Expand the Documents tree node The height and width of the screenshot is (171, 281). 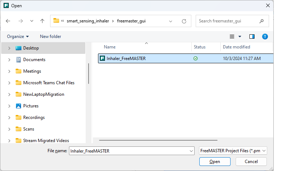(x=9, y=60)
